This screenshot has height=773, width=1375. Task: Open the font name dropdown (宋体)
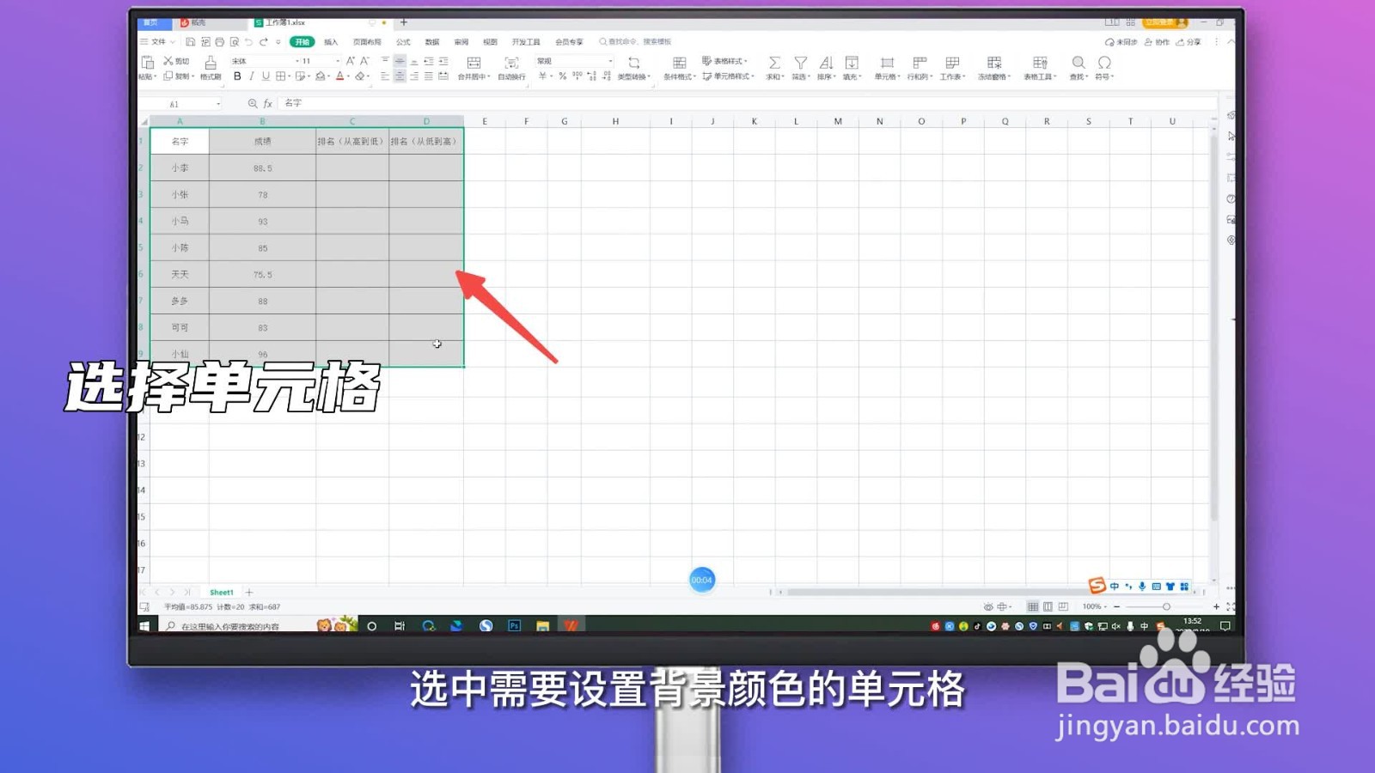coord(296,61)
